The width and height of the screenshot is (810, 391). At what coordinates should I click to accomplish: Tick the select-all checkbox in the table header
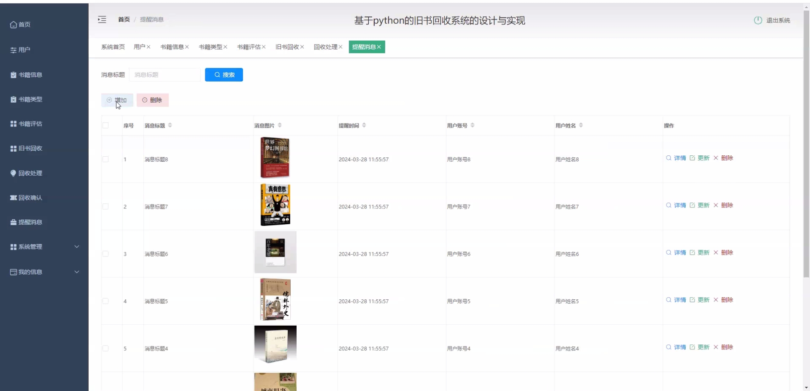point(106,125)
